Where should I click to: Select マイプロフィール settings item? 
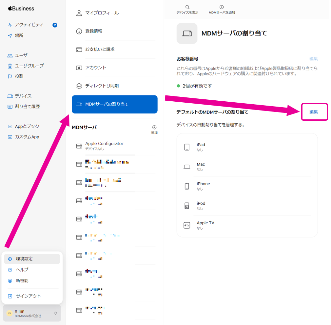tap(102, 13)
